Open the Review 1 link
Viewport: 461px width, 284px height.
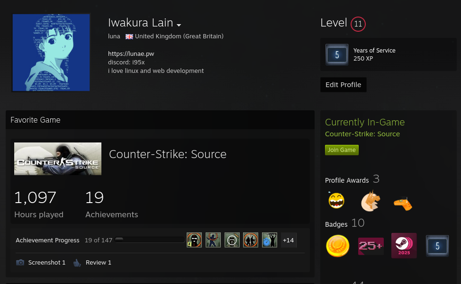point(98,262)
